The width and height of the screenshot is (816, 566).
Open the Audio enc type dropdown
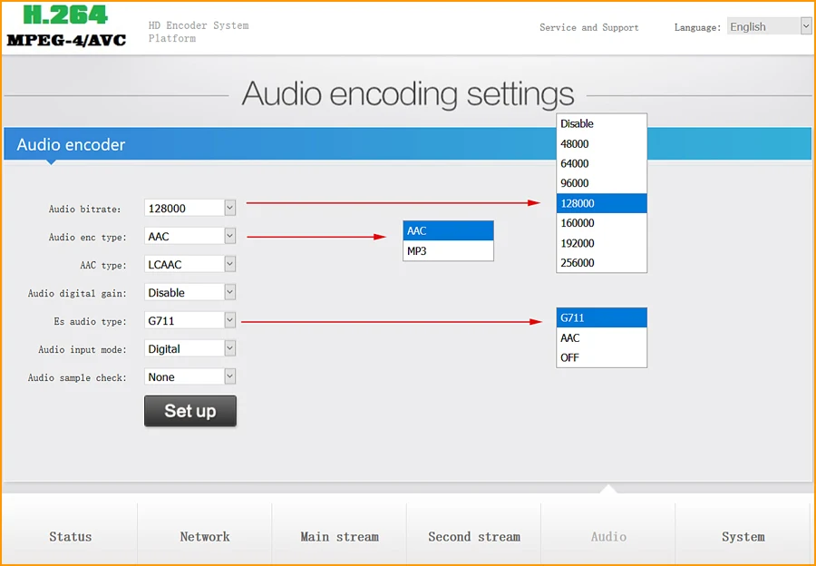tap(190, 237)
